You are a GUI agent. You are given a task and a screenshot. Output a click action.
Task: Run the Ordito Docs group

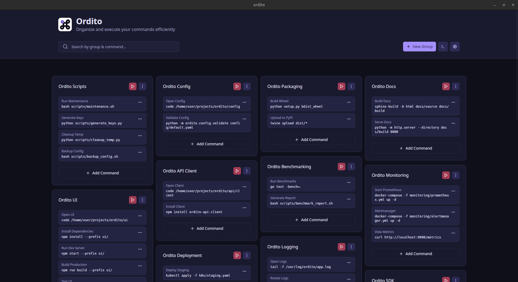[x=446, y=86]
